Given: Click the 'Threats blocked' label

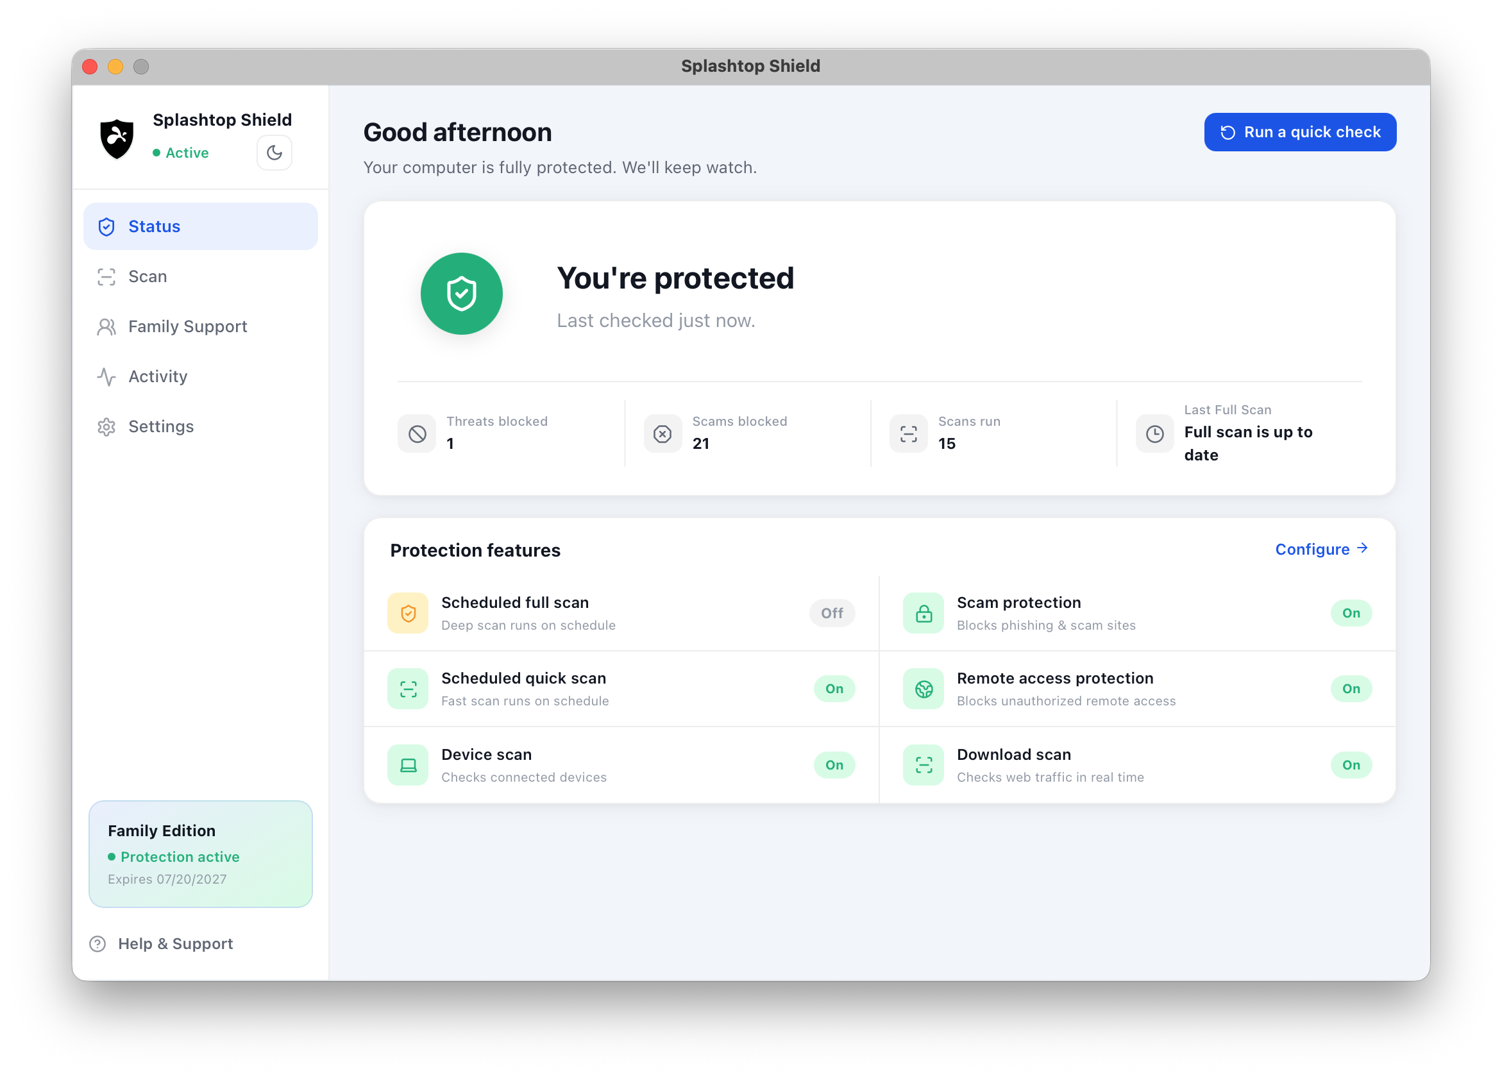Looking at the screenshot, I should [x=498, y=421].
